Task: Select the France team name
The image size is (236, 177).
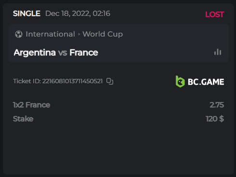Action: (84, 52)
